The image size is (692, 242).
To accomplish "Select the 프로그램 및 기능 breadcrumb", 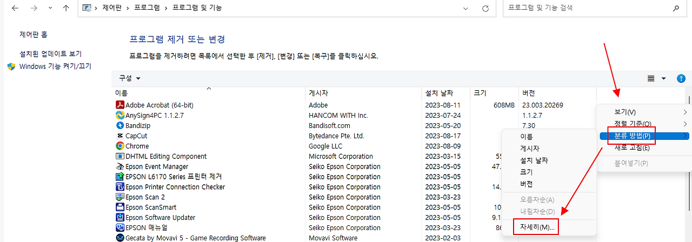I will tap(197, 8).
